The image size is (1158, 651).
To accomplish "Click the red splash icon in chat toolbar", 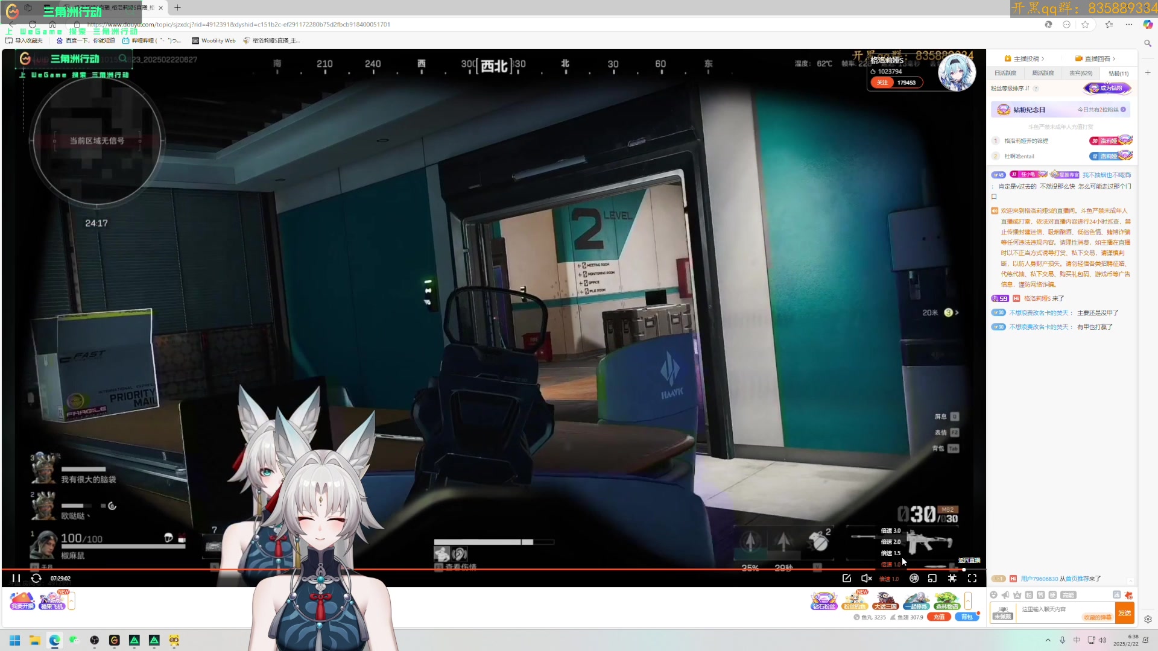I will point(1128,595).
